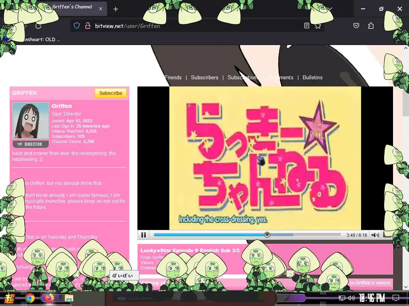This screenshot has width=409, height=306.
Task: Close the Griffen's Channel tab
Action: [x=101, y=9]
